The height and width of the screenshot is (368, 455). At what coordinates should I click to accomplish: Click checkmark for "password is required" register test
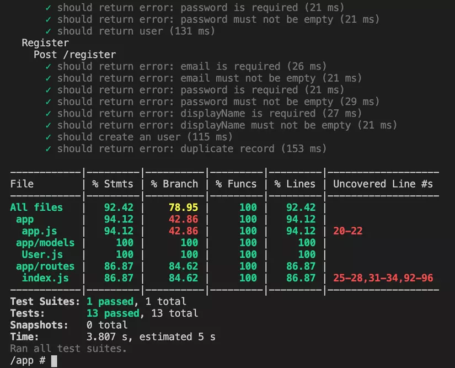click(x=47, y=90)
